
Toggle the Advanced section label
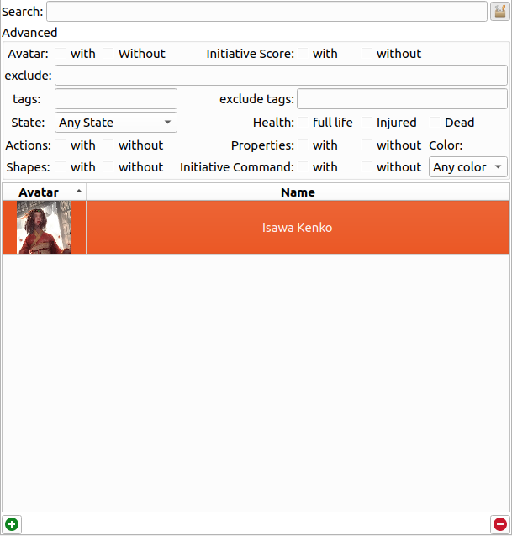click(30, 33)
